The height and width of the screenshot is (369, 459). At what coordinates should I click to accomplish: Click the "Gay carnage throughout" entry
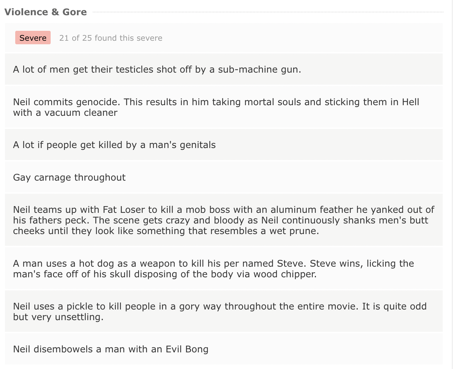pyautogui.click(x=224, y=177)
